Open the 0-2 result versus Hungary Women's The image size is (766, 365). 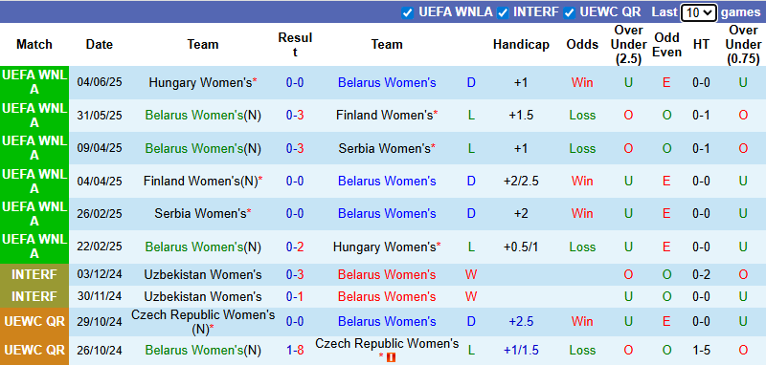tap(295, 247)
